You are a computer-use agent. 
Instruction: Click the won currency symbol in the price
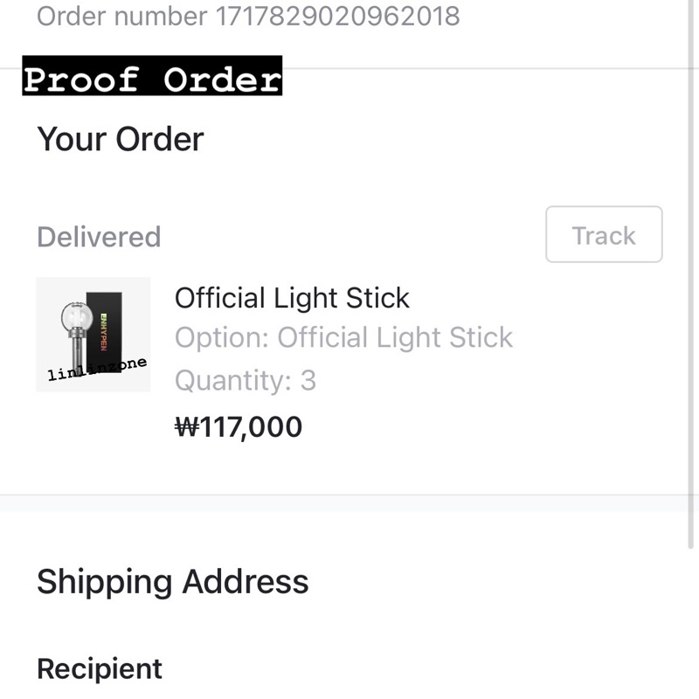coord(187,426)
